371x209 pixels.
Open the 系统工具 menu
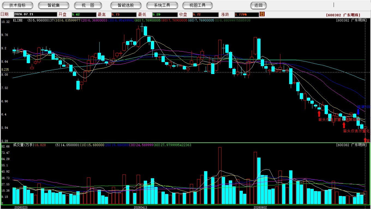tap(162, 5)
